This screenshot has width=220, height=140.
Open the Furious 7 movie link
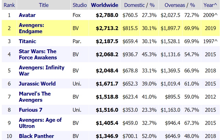(x=30, y=110)
